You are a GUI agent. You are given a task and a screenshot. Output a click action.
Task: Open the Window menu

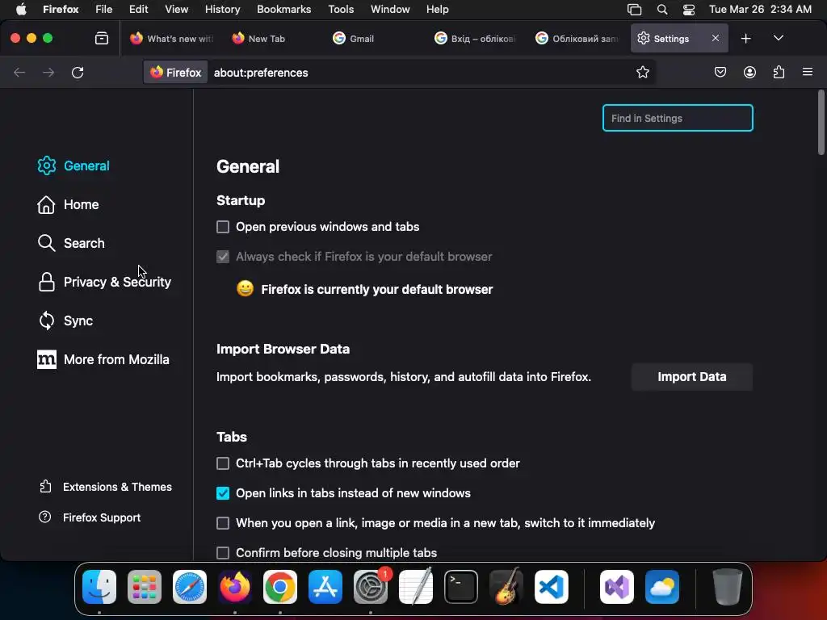tap(390, 10)
